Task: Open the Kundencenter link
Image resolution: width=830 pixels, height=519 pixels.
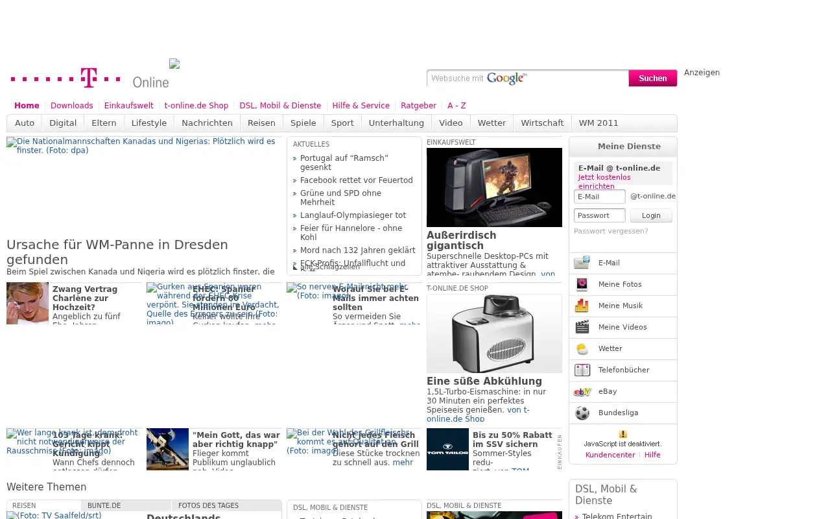Action: pos(610,455)
